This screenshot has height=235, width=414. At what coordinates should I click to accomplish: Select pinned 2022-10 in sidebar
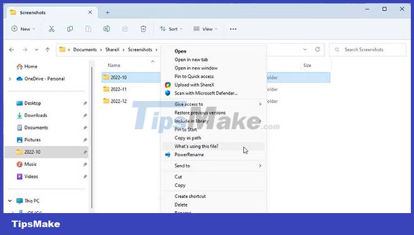pos(46,152)
